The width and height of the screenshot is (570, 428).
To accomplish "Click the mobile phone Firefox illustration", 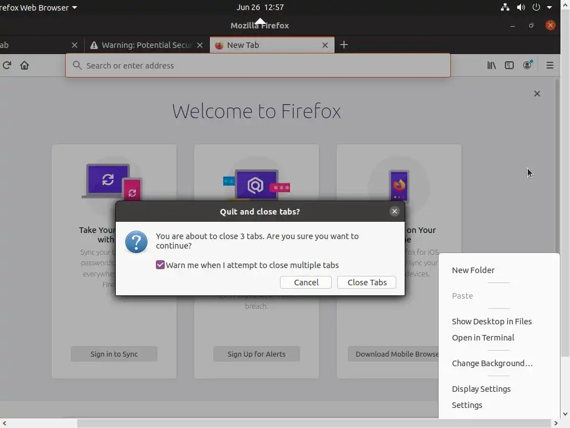I will [399, 185].
